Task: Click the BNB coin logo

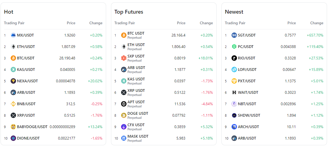Action: [x=13, y=104]
